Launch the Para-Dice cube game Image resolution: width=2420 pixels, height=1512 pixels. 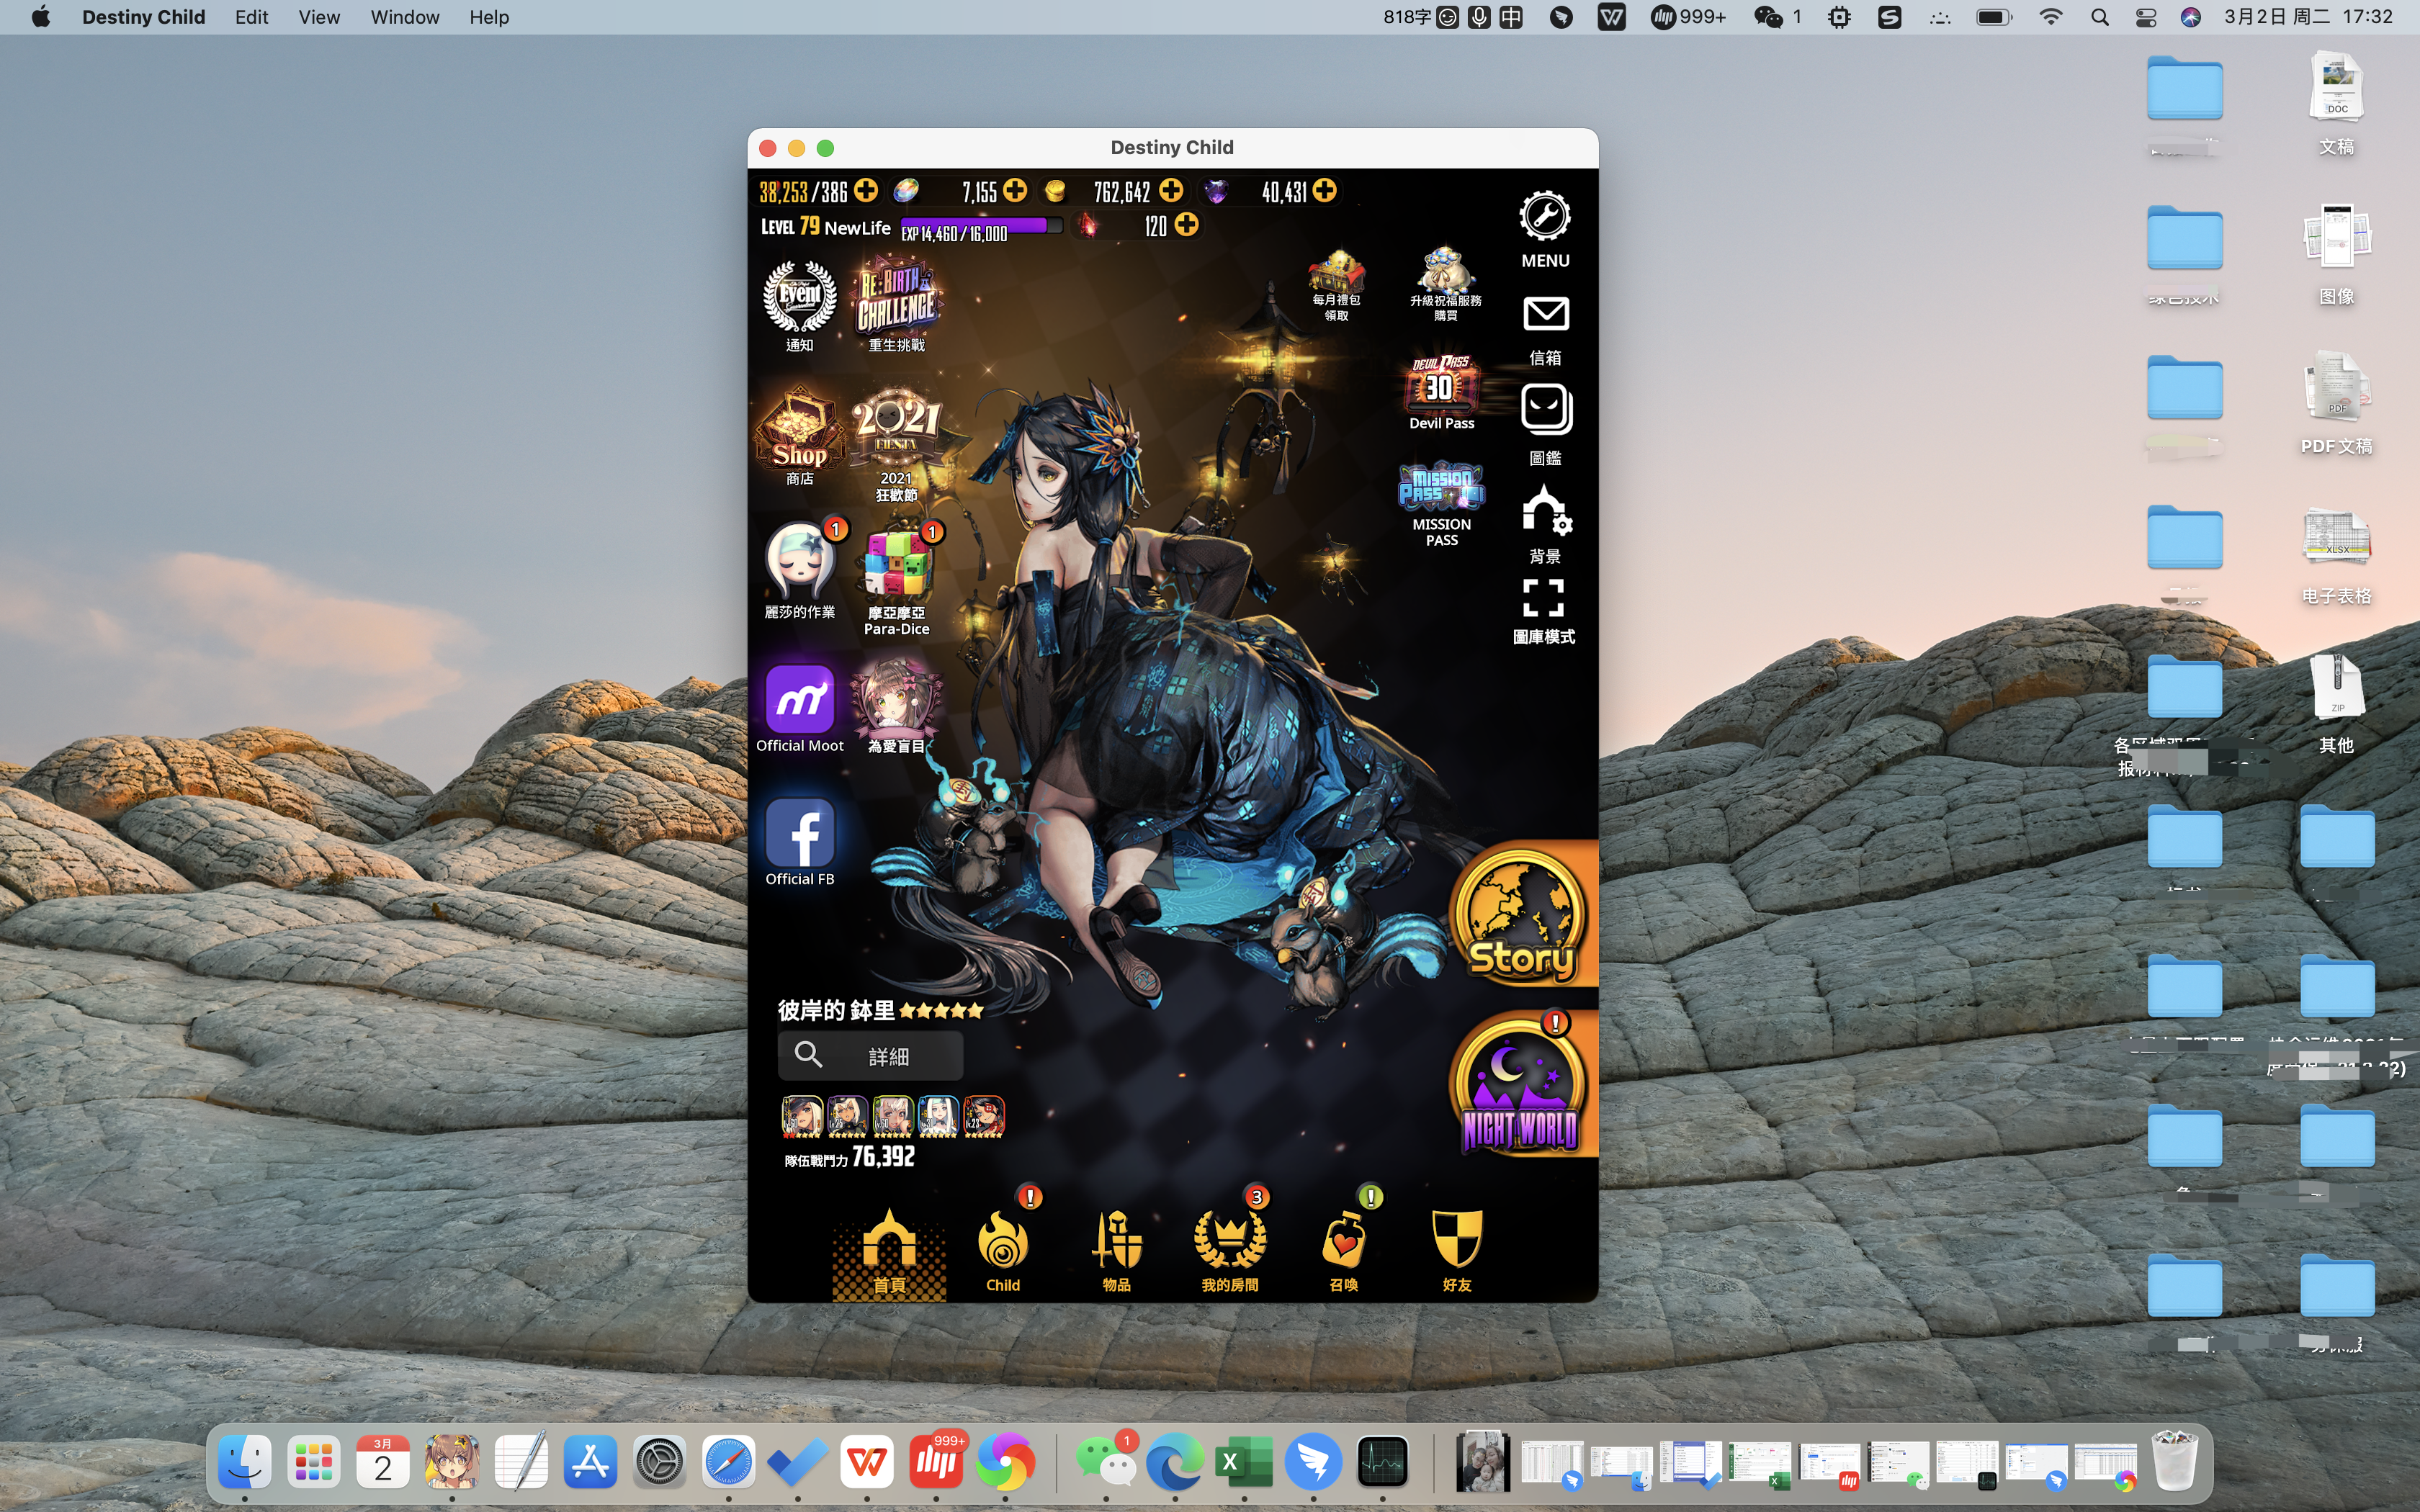click(897, 567)
